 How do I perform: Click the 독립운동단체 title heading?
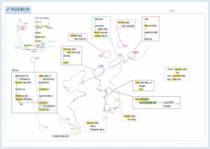pos(20,9)
